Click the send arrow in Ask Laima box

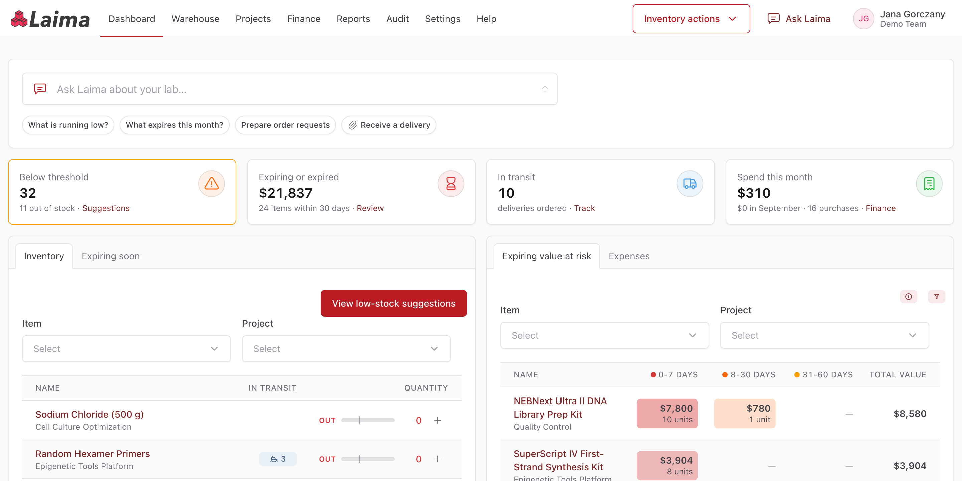pos(545,89)
